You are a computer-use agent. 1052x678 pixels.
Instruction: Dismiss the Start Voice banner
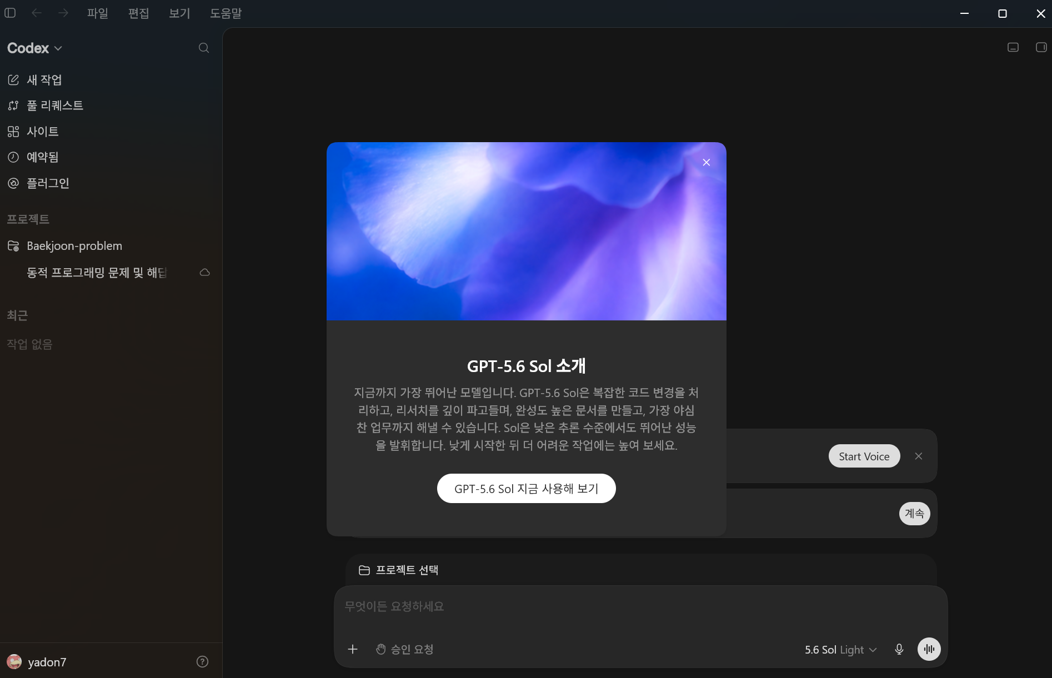coord(919,456)
